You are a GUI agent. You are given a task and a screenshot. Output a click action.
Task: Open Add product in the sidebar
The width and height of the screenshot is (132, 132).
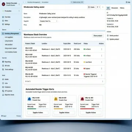click(8, 45)
